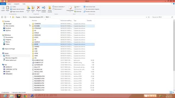Click the Copiar icon in the ribbon clipboard group

(x=3, y=8)
